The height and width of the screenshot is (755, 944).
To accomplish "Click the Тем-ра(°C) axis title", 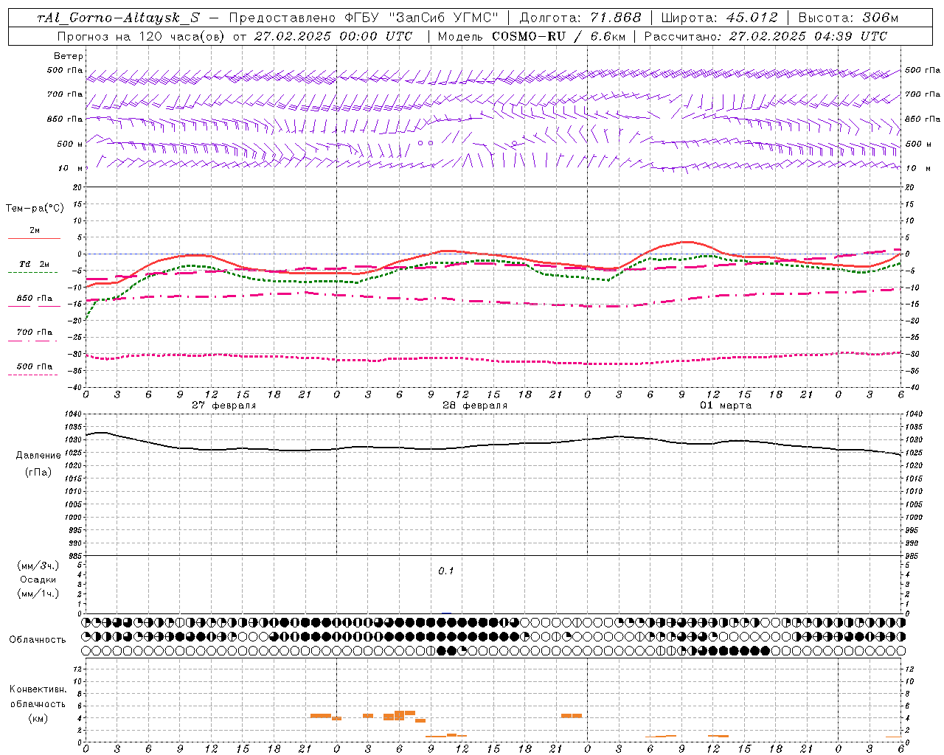I will pos(35,209).
